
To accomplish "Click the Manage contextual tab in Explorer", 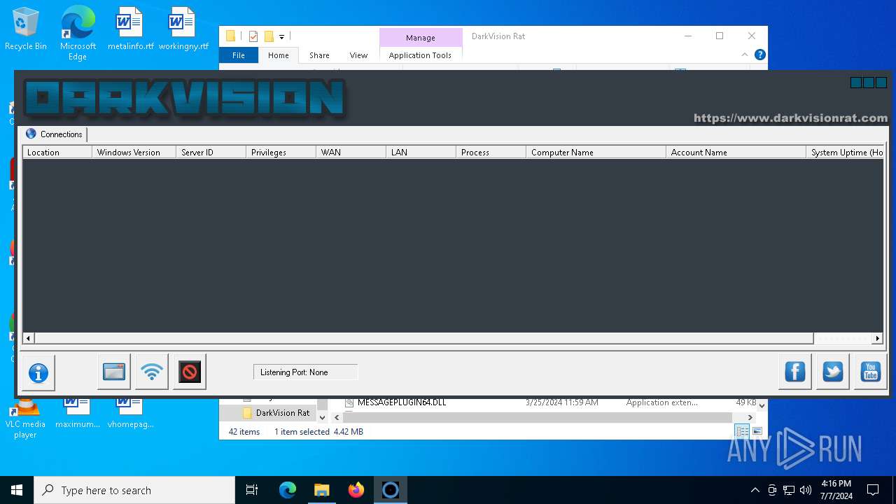I will point(421,38).
